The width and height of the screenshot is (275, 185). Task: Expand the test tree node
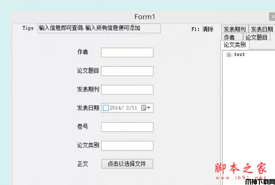(229, 55)
